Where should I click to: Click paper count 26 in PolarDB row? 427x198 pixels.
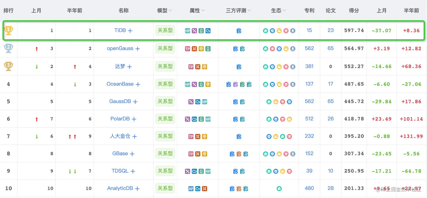coord(330,119)
